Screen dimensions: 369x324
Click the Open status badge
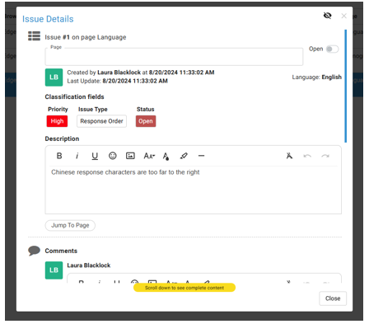[146, 121]
